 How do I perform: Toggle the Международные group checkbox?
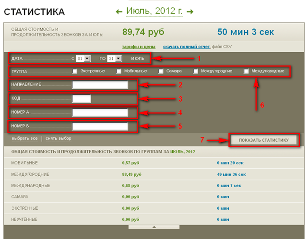[247, 71]
